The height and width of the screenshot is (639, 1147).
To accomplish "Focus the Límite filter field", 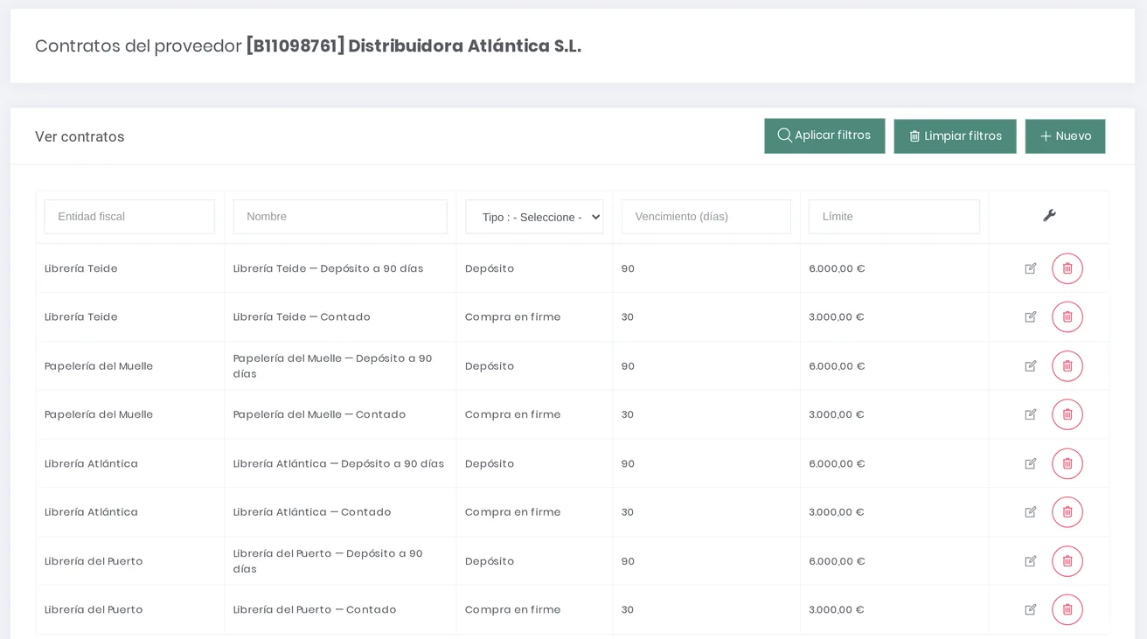I will coord(894,217).
